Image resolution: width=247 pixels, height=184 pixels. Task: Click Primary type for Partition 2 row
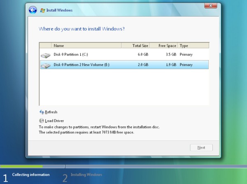pos(186,65)
